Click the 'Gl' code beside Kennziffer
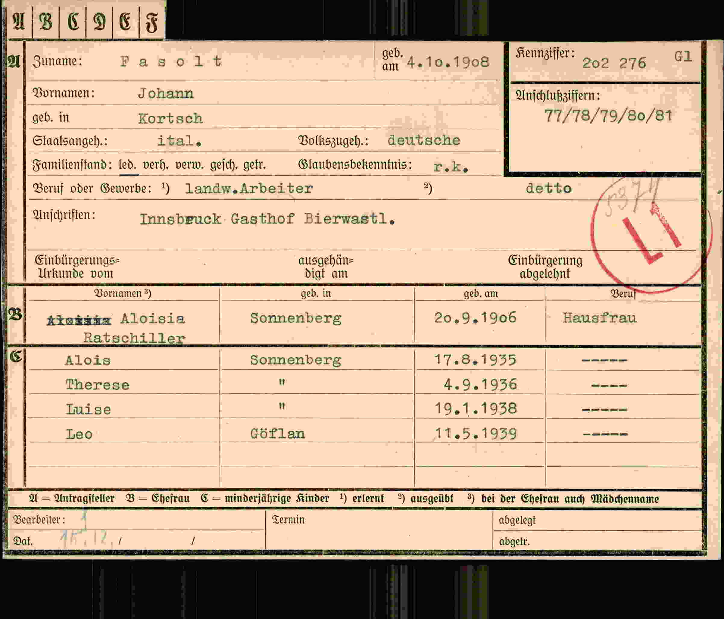The height and width of the screenshot is (619, 724). coord(683,56)
